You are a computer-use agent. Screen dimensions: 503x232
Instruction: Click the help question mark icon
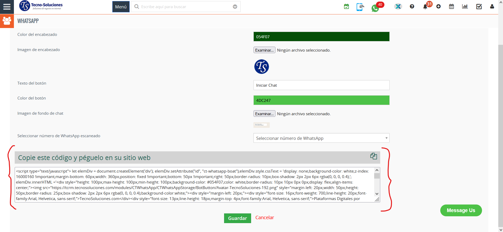coord(412,7)
